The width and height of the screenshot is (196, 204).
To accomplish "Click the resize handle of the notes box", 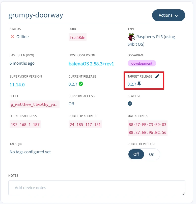I will click(x=183, y=193).
